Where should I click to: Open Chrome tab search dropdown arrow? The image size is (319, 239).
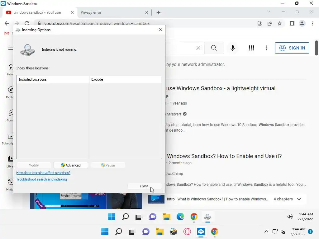coord(269,12)
